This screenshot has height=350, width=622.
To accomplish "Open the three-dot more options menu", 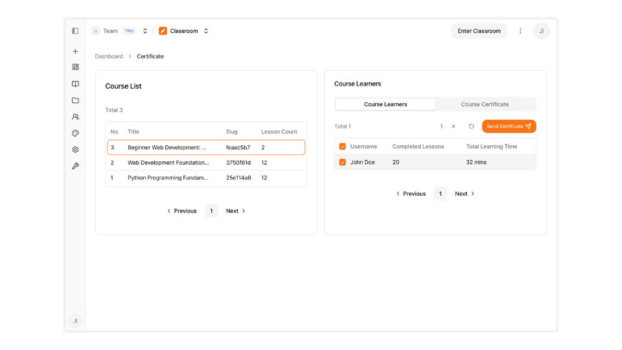I will point(520,31).
